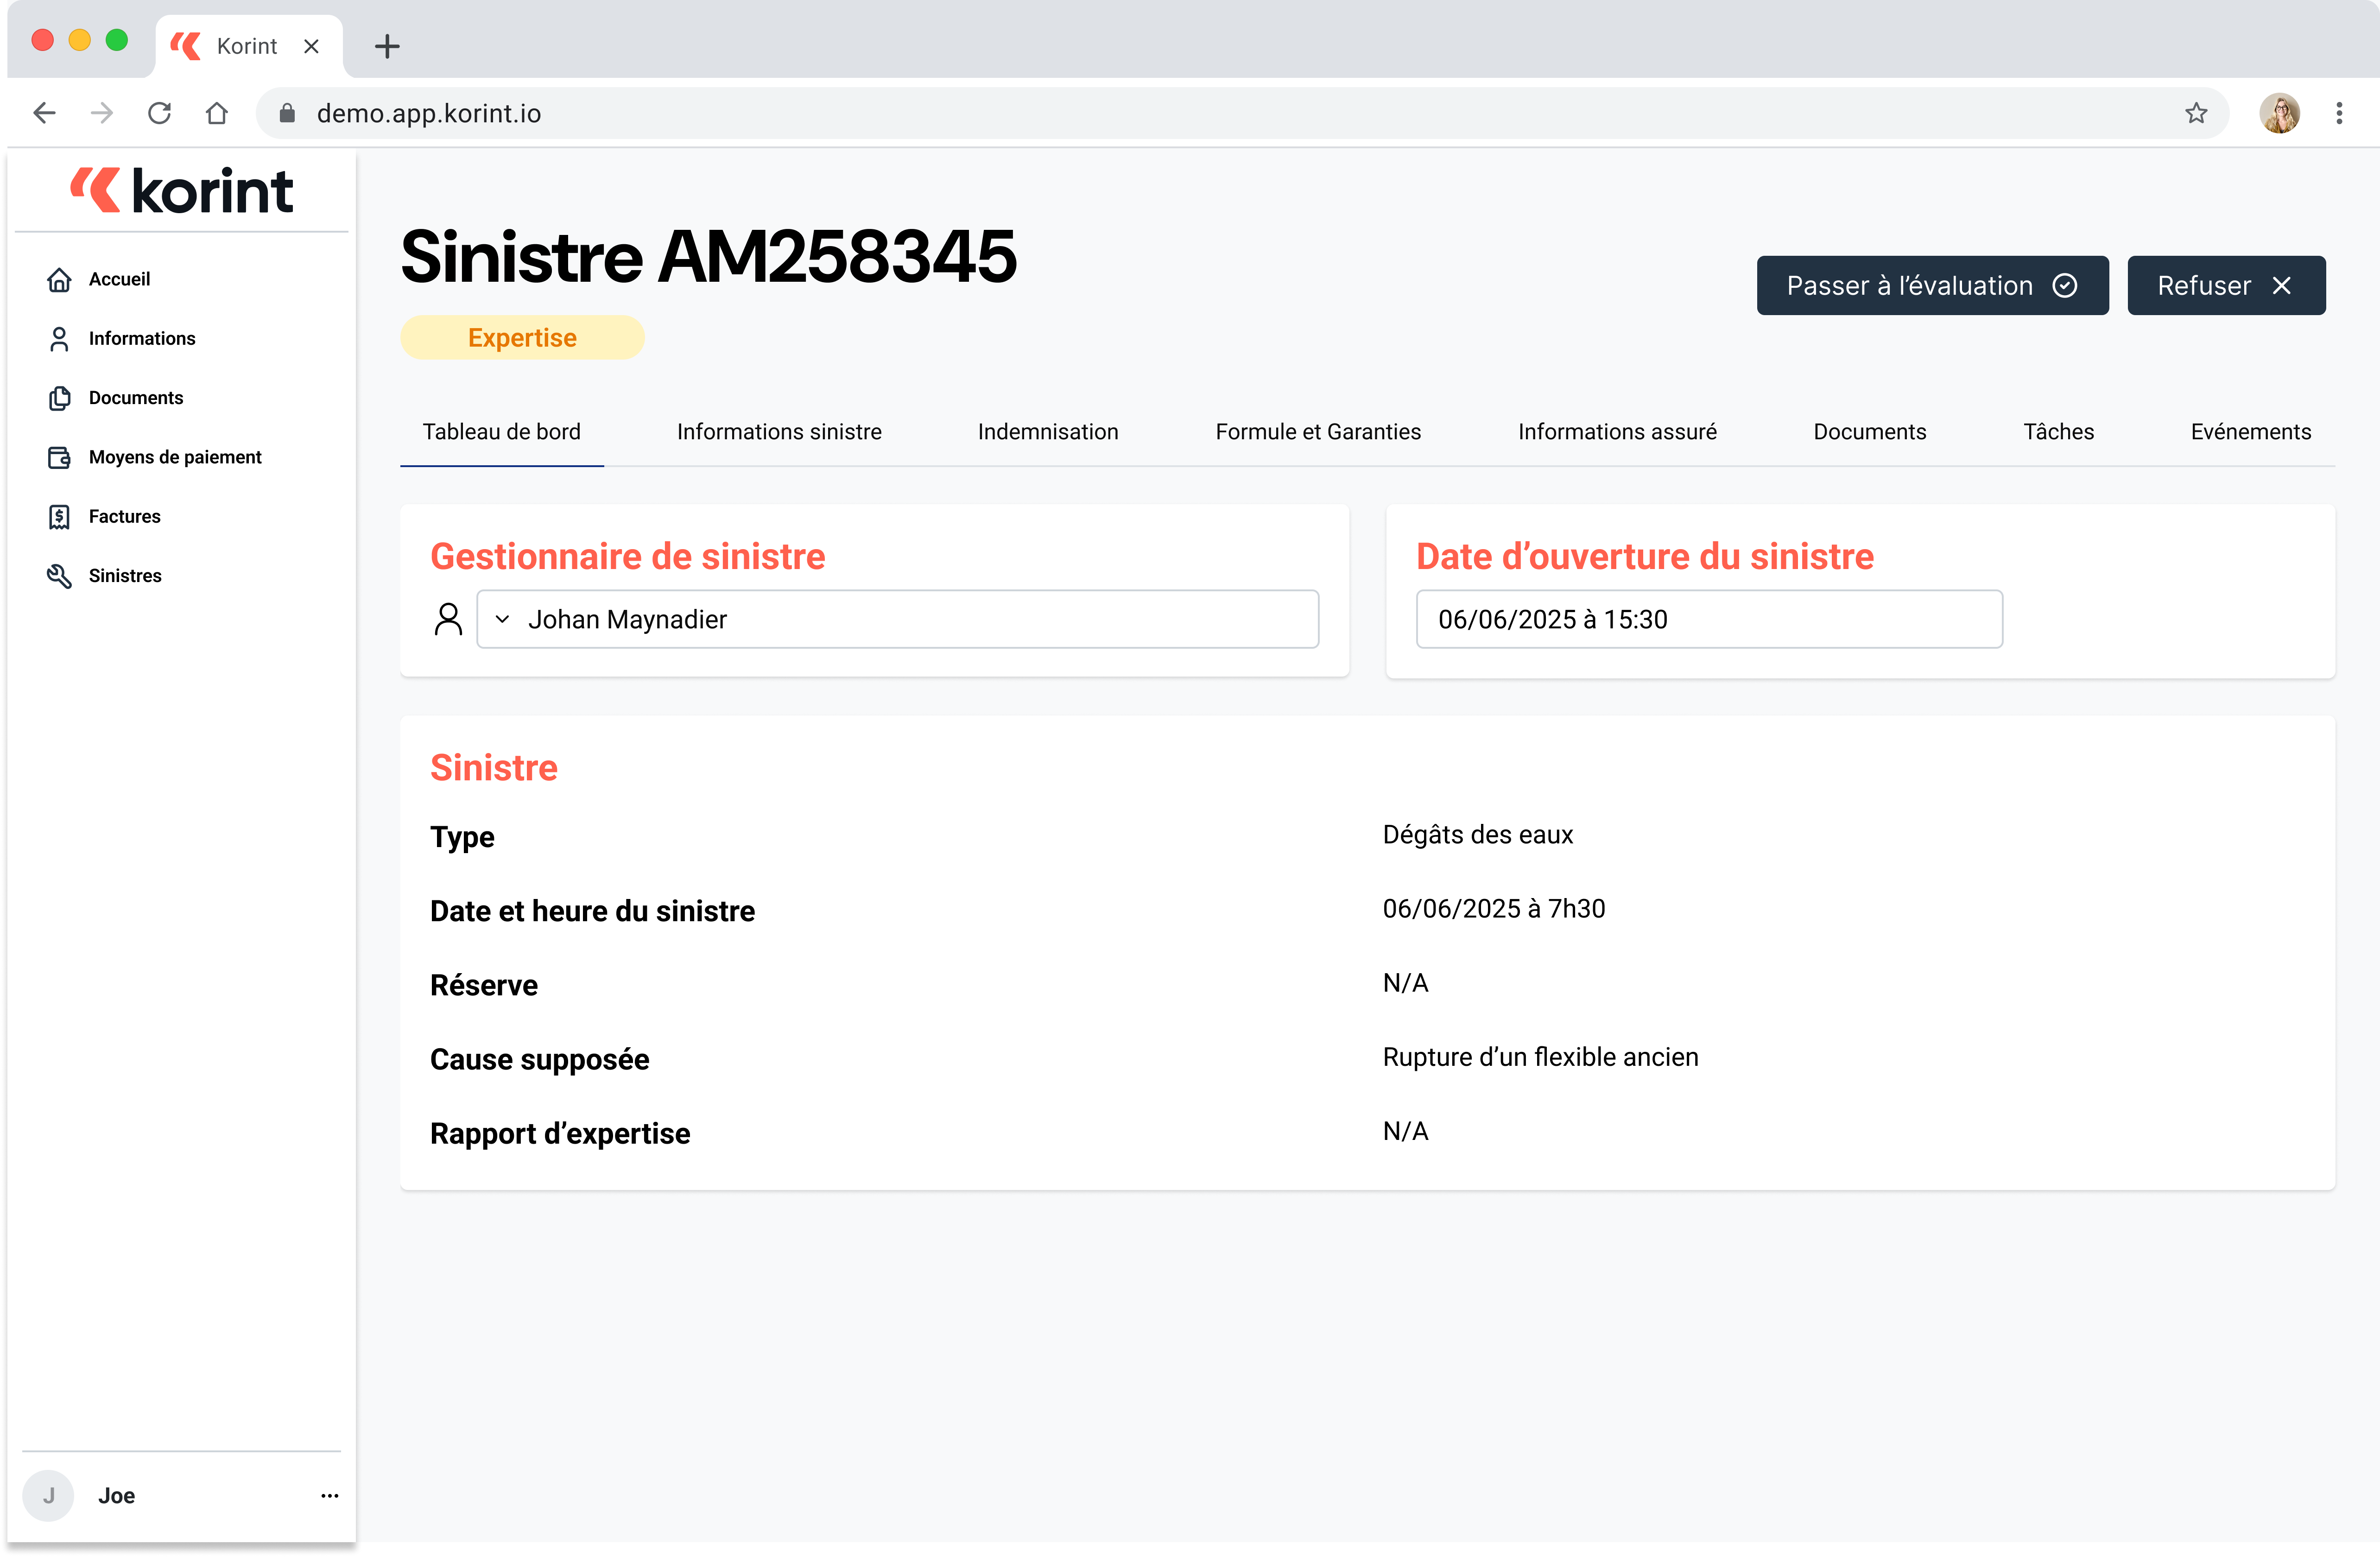The height and width of the screenshot is (1557, 2380).
Task: Click the address bar URL
Action: [x=429, y=114]
